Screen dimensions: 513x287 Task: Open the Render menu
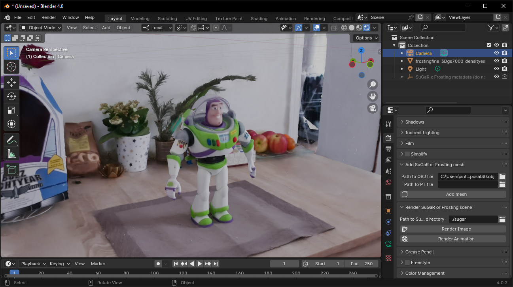tap(49, 17)
